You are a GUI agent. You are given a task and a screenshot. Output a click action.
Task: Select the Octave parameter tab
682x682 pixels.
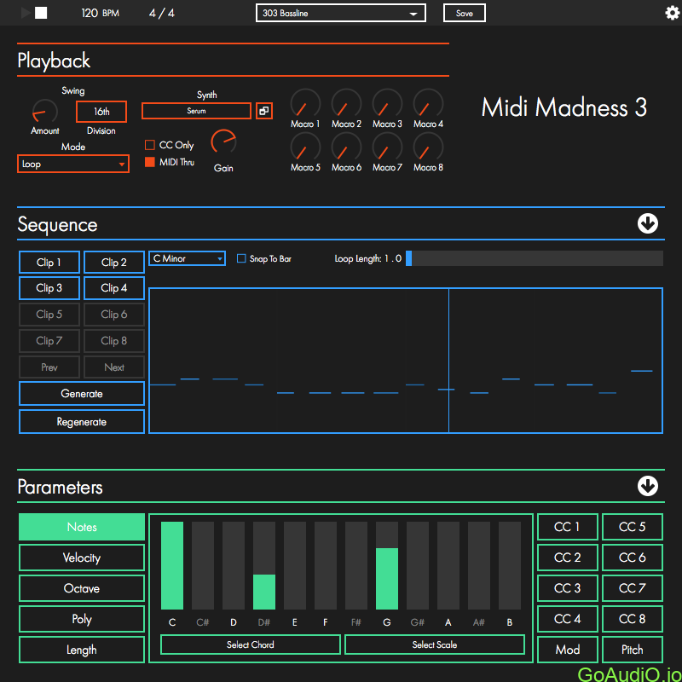[82, 588]
